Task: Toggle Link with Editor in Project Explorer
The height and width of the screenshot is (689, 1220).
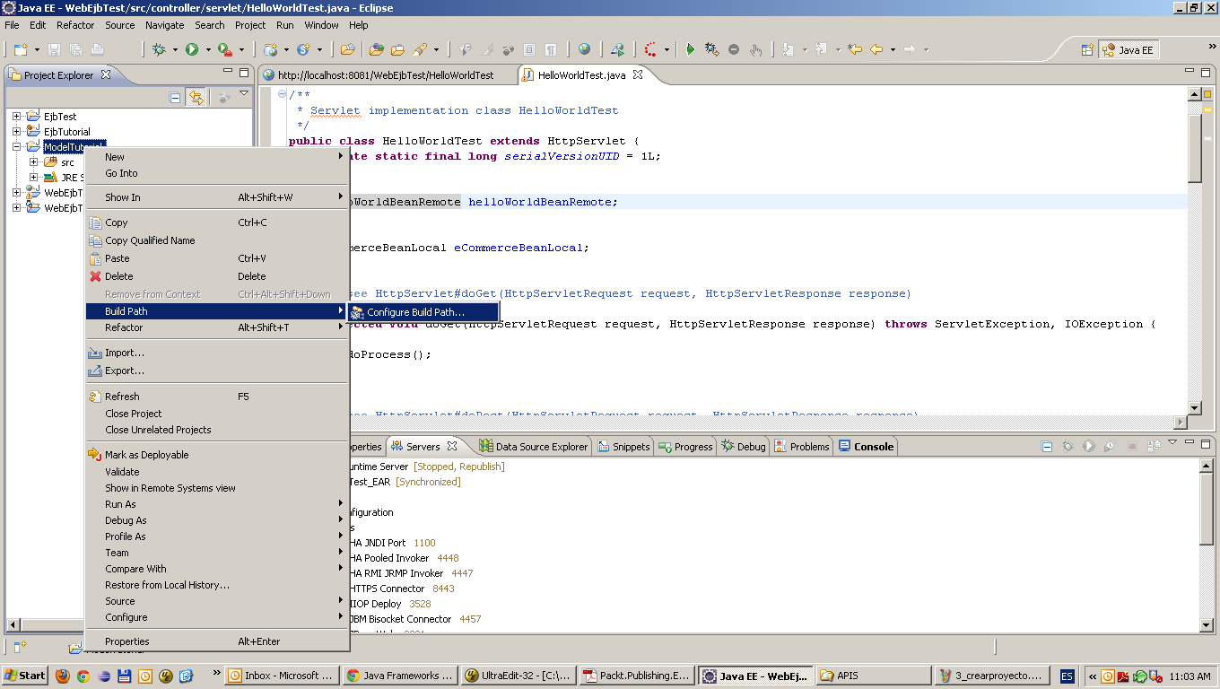Action: tap(196, 97)
